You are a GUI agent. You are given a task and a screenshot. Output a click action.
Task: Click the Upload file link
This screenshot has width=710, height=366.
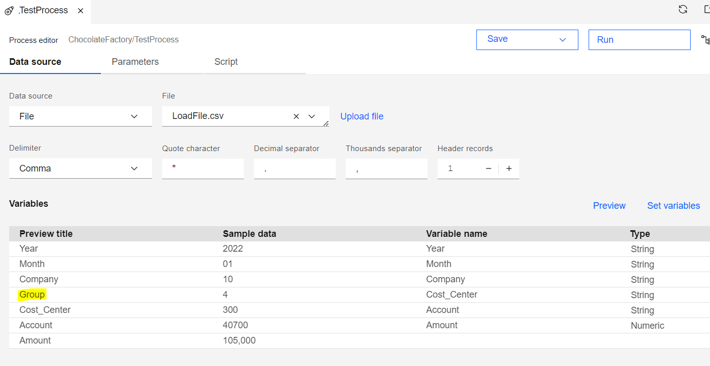click(x=362, y=116)
